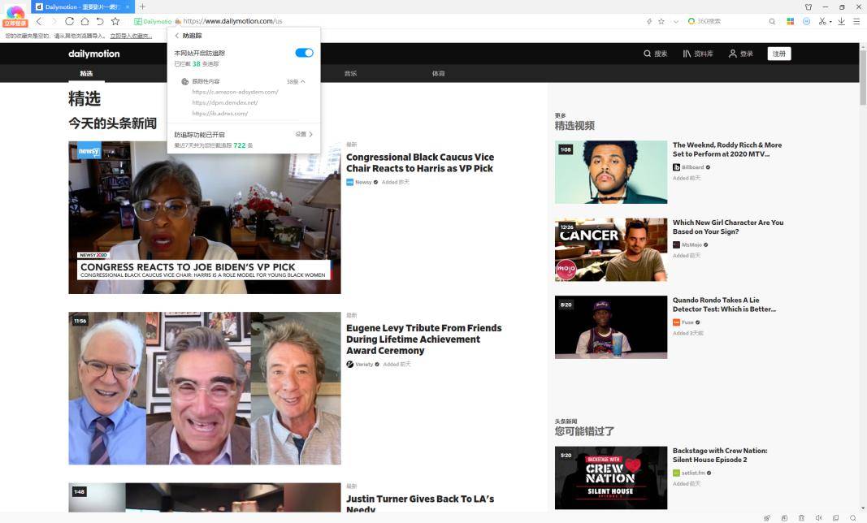The image size is (867, 523).
Task: Open The Weeknd video thumbnail
Action: (x=610, y=172)
